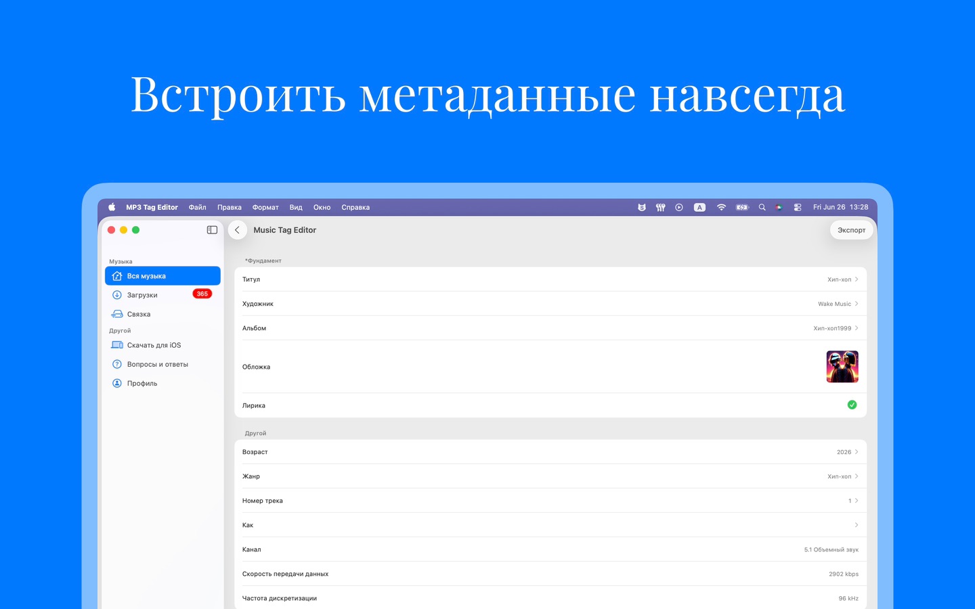The width and height of the screenshot is (975, 609).
Task: Click the colorful Siri-like icon in menu bar
Action: [x=779, y=207]
